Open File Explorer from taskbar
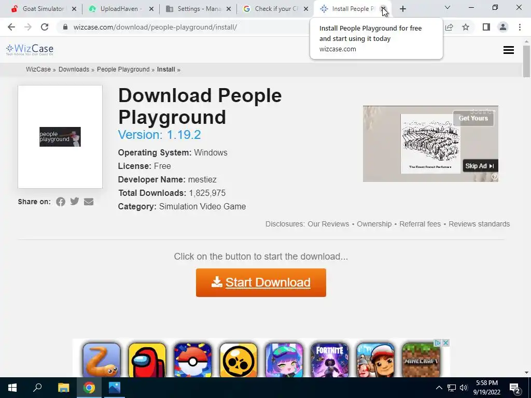Screen dimensions: 531x398 pyautogui.click(x=63, y=388)
